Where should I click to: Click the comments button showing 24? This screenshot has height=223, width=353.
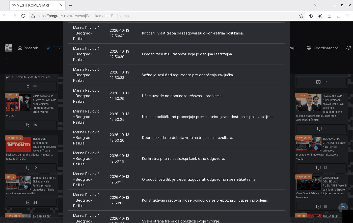tap(31, 202)
